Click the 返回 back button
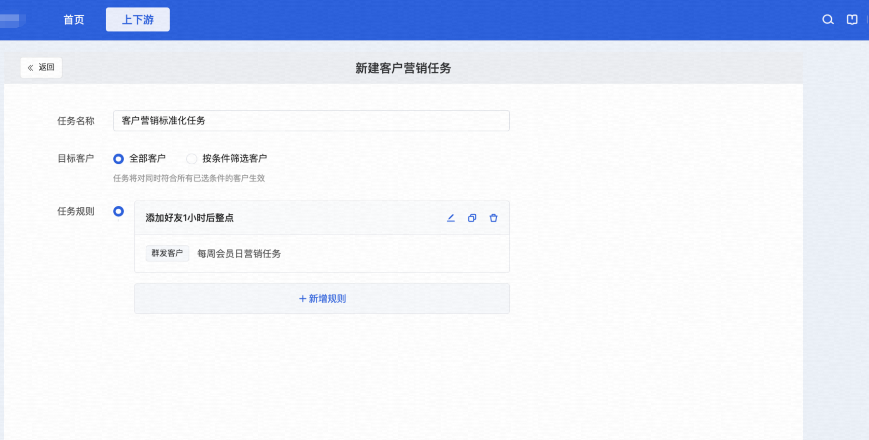The width and height of the screenshot is (869, 440). [x=41, y=68]
